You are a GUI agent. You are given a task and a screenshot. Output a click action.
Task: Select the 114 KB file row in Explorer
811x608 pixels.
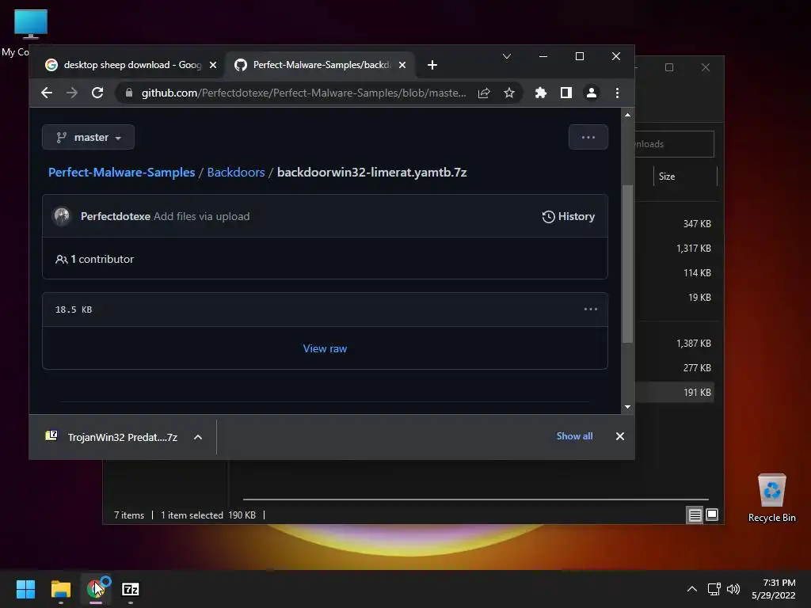tap(675, 273)
